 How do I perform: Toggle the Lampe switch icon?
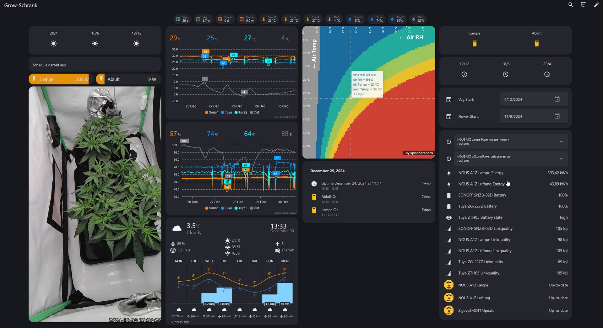475,44
